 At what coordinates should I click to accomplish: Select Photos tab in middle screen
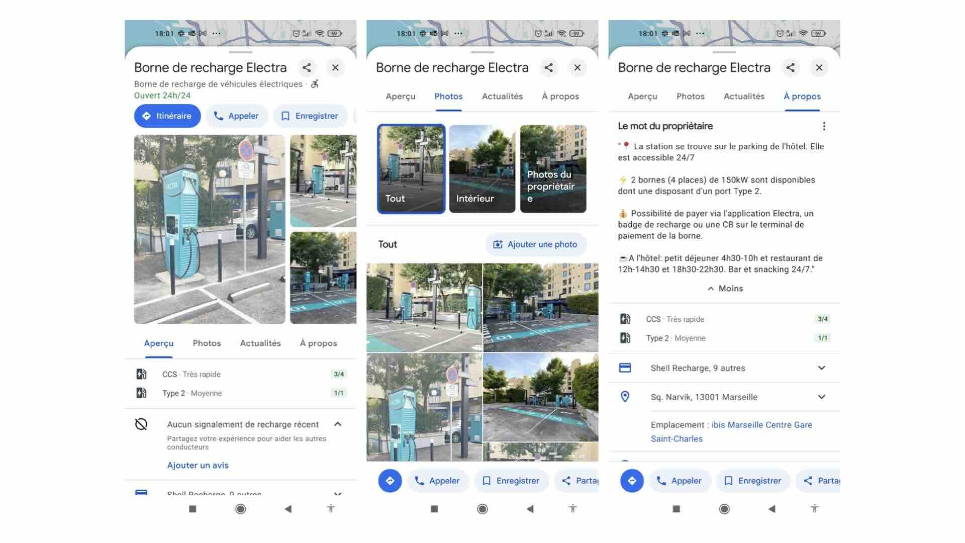point(449,97)
